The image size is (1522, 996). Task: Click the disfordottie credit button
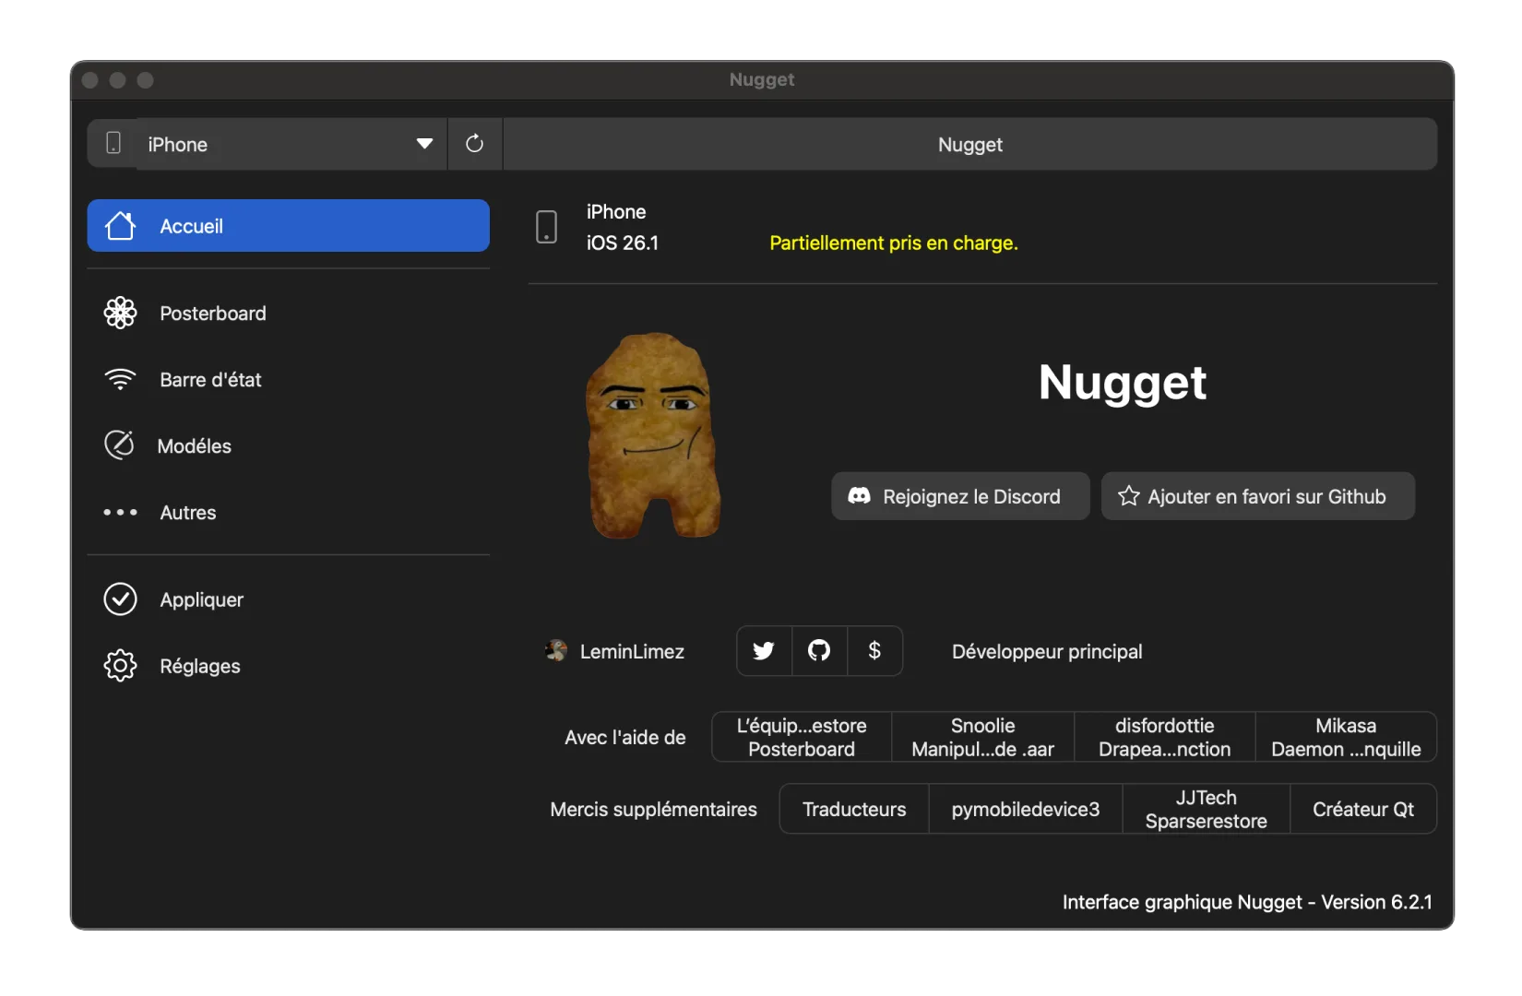click(1165, 737)
